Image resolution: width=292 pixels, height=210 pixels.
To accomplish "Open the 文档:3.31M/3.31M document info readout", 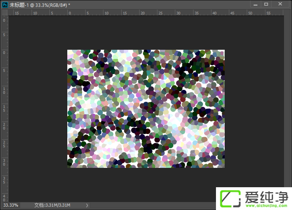I will pos(52,205).
